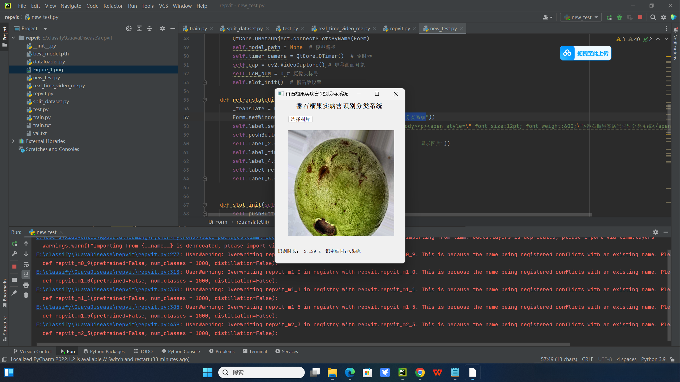
Task: Click the Search Everywhere magnifier icon
Action: pos(653,18)
